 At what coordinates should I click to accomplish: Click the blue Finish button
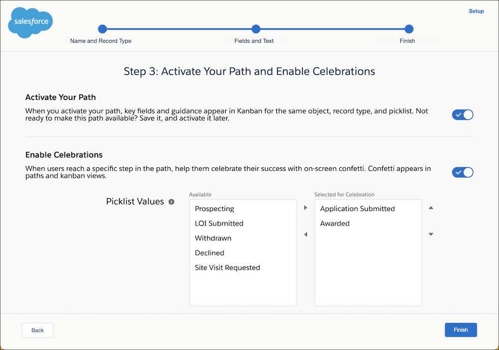pyautogui.click(x=461, y=330)
